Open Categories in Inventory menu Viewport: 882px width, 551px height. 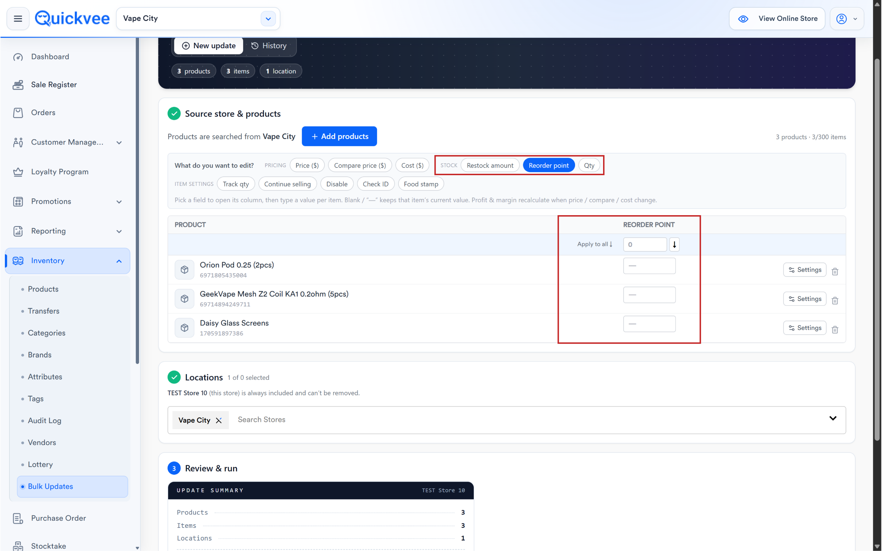tap(47, 333)
